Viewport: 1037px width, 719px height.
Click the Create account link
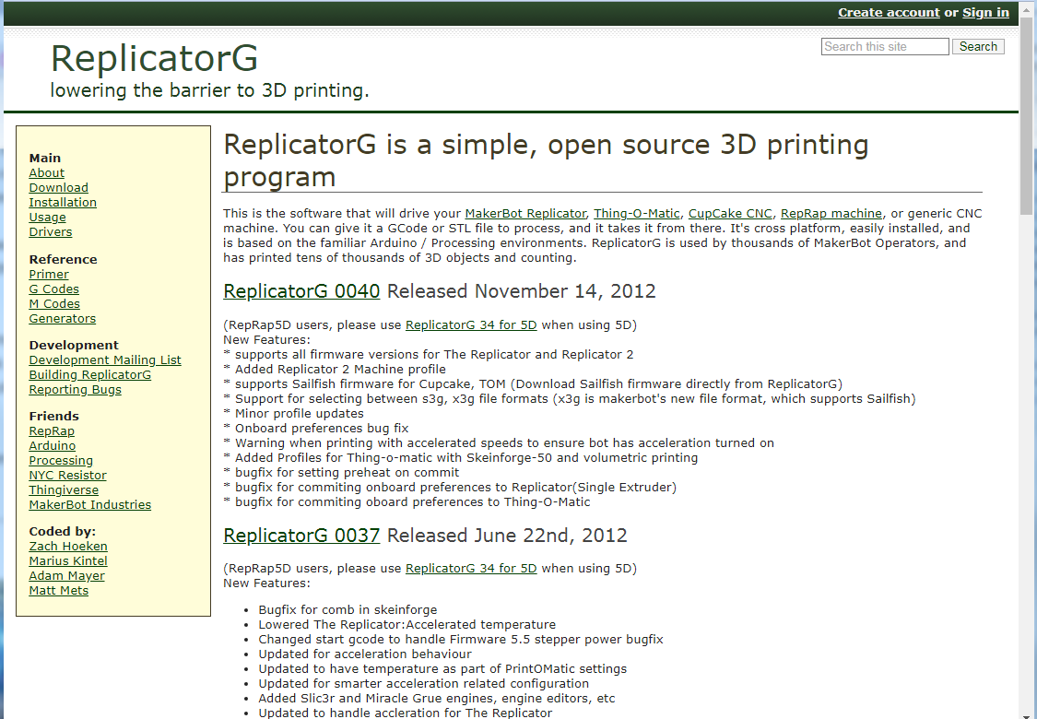coord(889,13)
